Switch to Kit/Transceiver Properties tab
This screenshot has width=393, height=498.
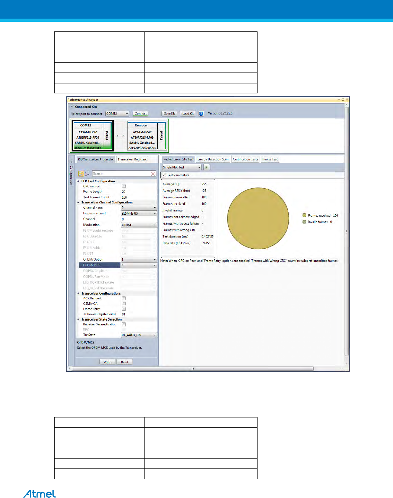(x=96, y=159)
